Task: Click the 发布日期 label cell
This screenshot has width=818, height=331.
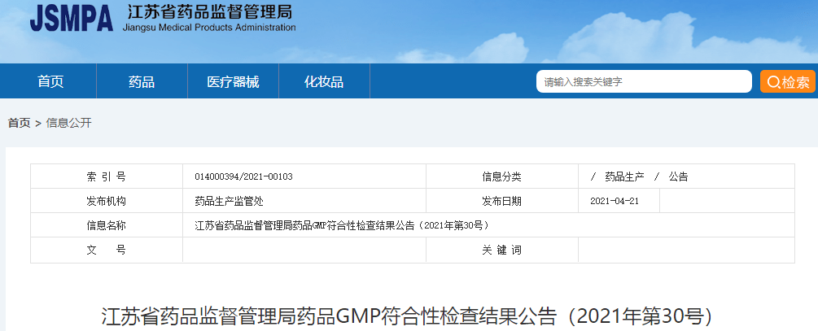Action: click(502, 201)
